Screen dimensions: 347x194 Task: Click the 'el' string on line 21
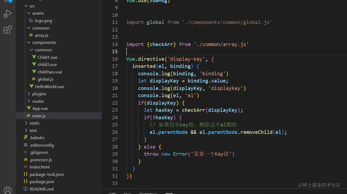click(x=191, y=96)
